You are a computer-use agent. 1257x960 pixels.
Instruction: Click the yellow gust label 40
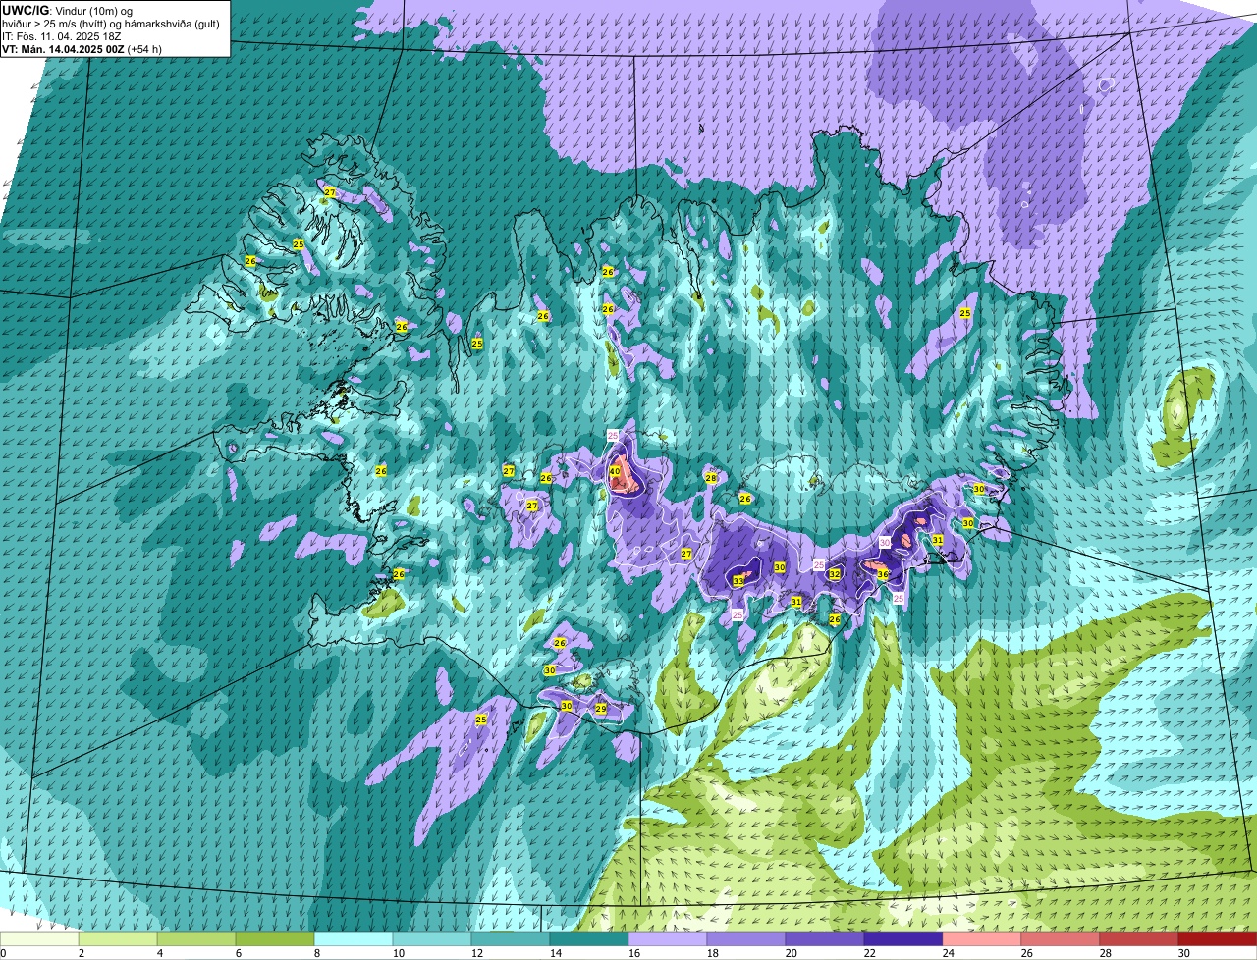pos(615,472)
